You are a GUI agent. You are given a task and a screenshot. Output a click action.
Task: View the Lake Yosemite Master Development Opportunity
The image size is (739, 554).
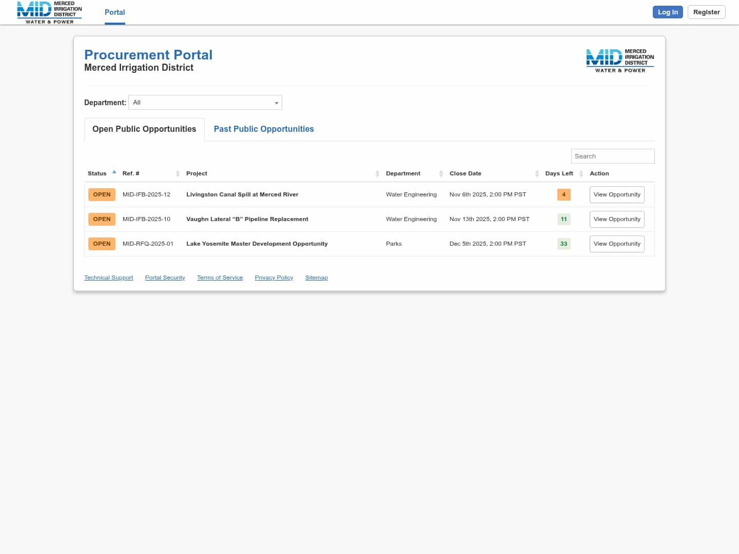click(x=617, y=244)
